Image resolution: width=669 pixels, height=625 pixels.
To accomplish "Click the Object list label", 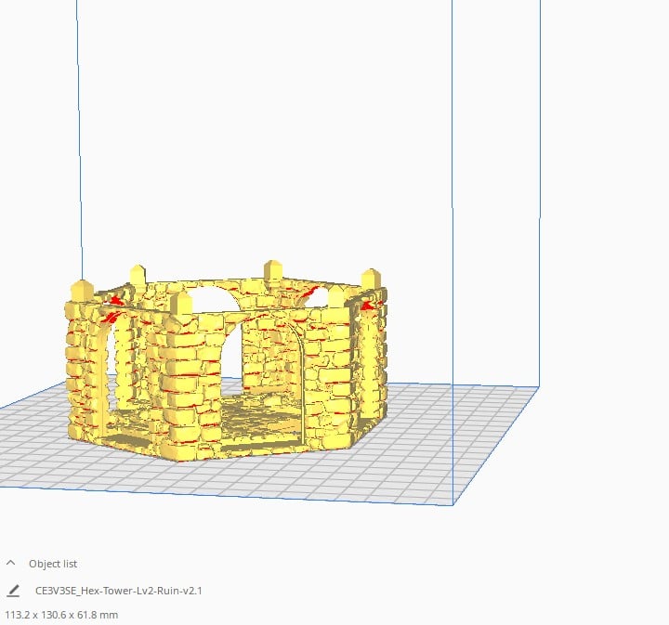I will pos(53,564).
